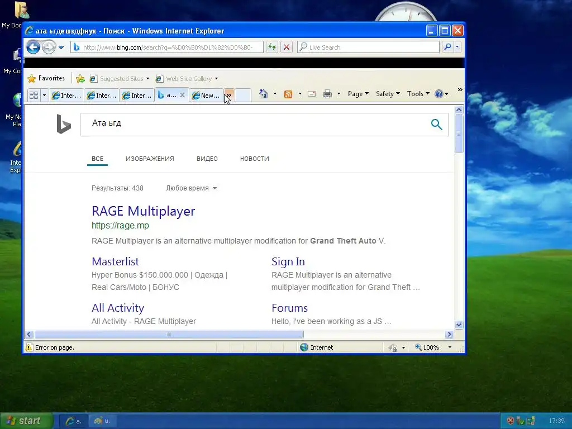Click the bing.com address bar
The width and height of the screenshot is (572, 429).
point(166,47)
